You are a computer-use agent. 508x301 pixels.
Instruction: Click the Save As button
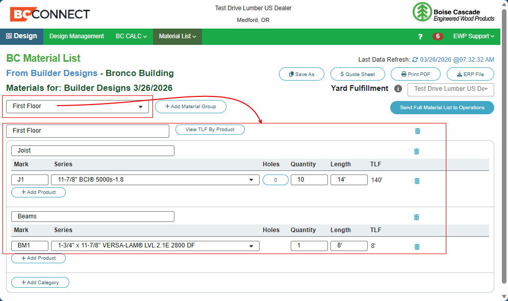(x=301, y=74)
